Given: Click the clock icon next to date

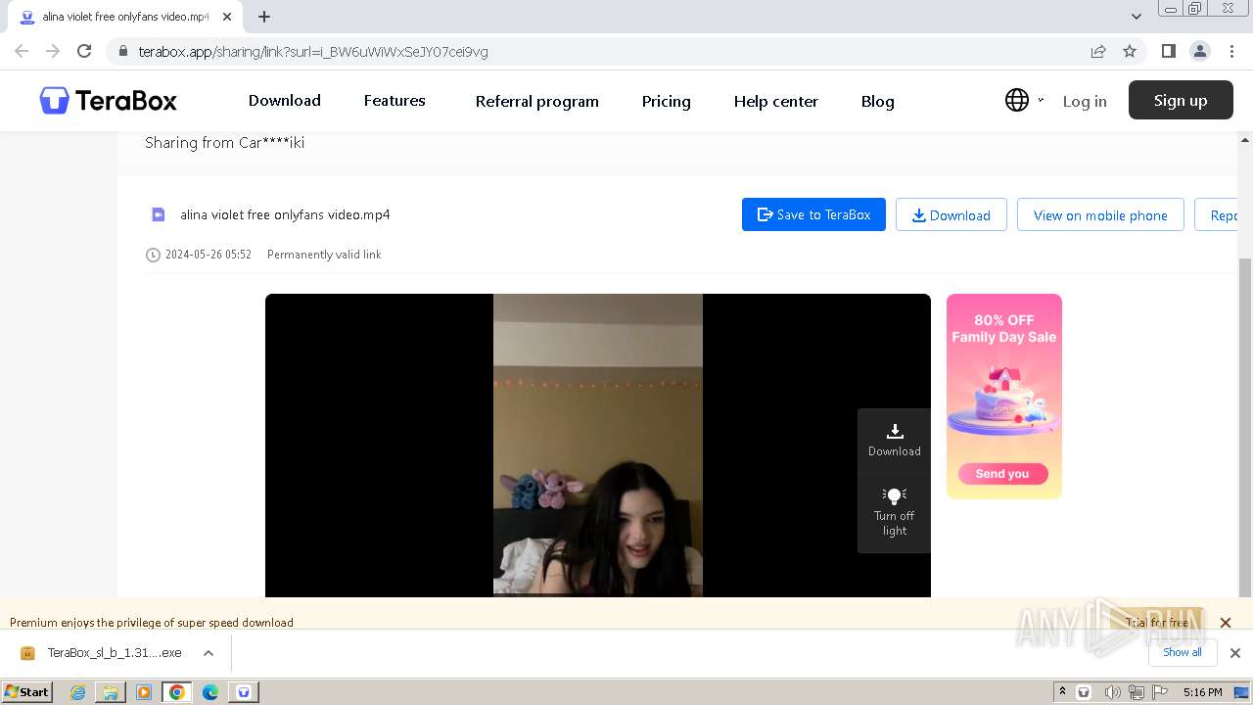Looking at the screenshot, I should click(153, 255).
